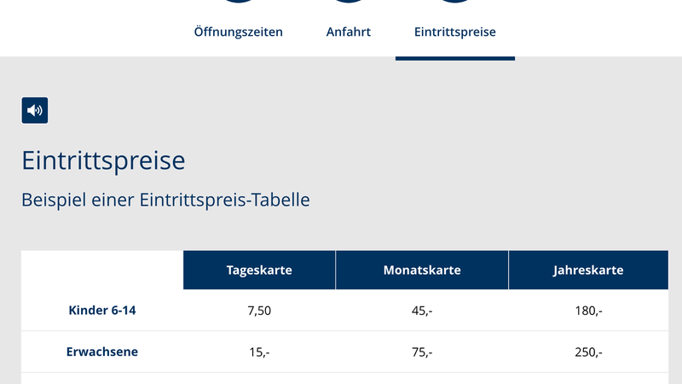Click the circular icon above Anfahrt

click(349, 2)
